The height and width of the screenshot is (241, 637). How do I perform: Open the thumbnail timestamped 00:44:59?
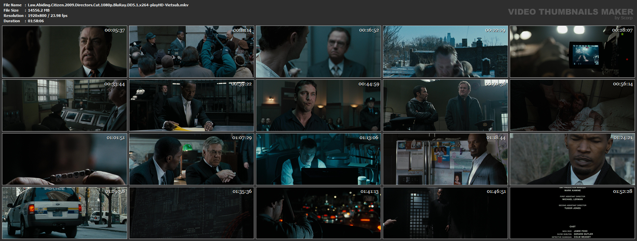pos(318,105)
